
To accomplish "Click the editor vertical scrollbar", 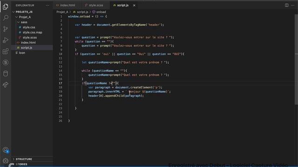I will 296,60.
